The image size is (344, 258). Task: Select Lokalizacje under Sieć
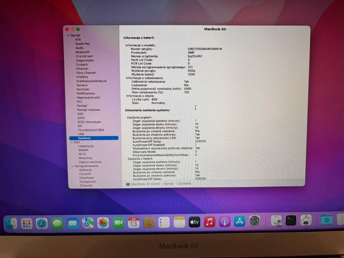coord(86,146)
